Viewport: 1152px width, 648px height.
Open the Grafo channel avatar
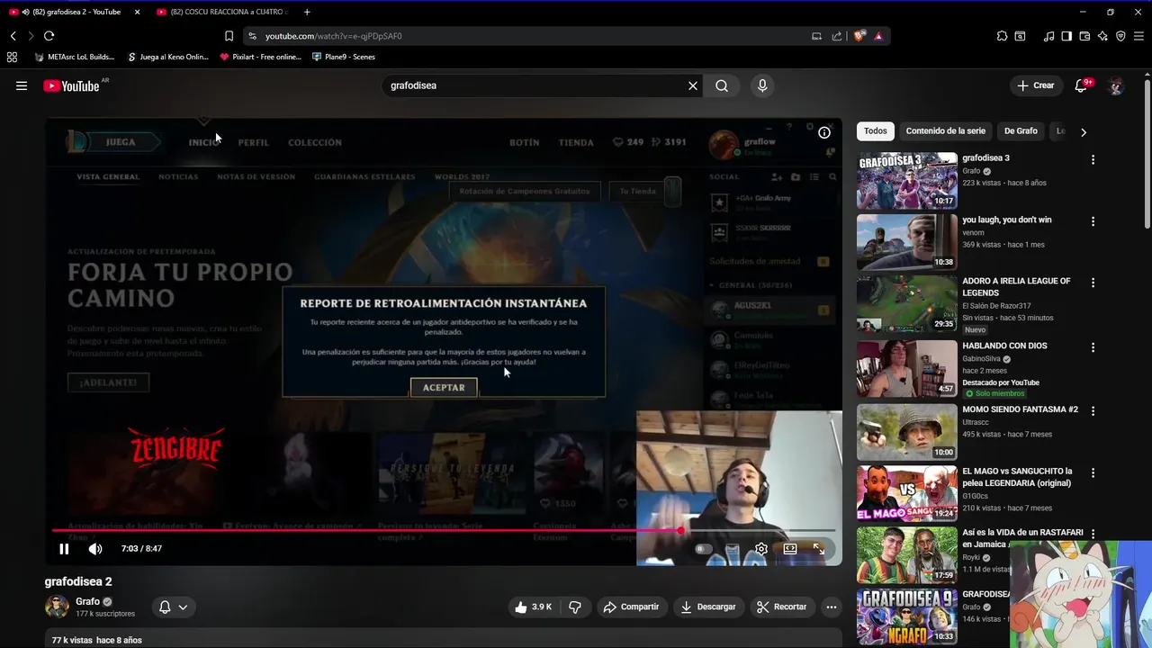(57, 607)
